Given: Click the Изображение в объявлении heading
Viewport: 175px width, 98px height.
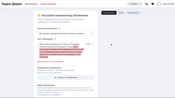Looking at the screenshot, I should [49, 68].
